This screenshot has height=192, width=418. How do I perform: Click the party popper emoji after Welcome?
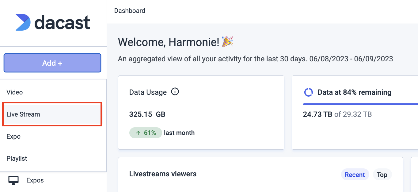pos(228,42)
